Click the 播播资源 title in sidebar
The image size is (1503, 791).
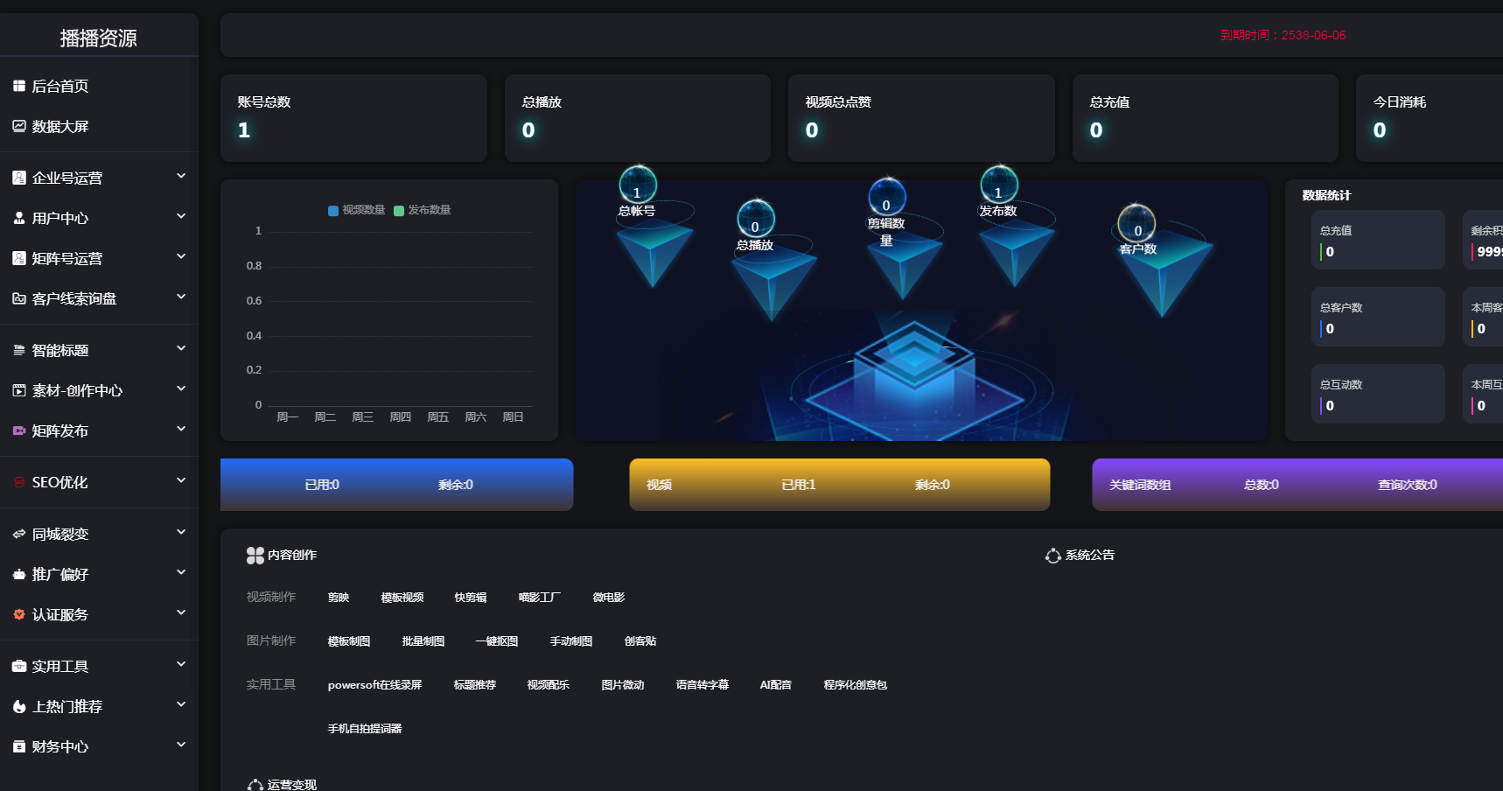pos(99,38)
